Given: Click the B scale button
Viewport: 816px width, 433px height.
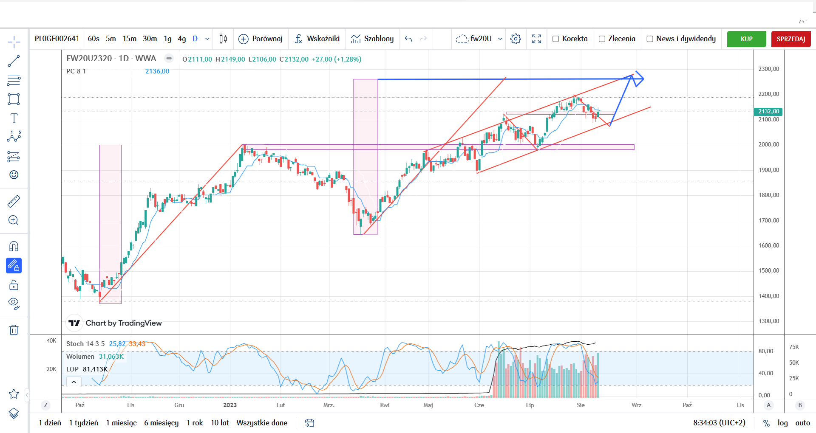Looking at the screenshot, I should coord(800,405).
